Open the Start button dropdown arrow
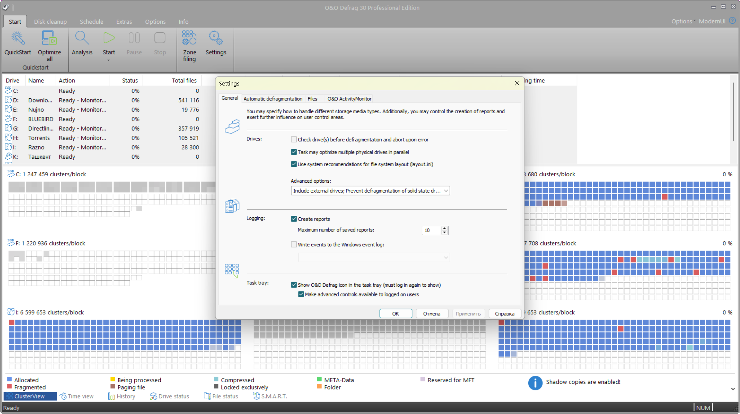This screenshot has width=740, height=414. click(x=109, y=60)
